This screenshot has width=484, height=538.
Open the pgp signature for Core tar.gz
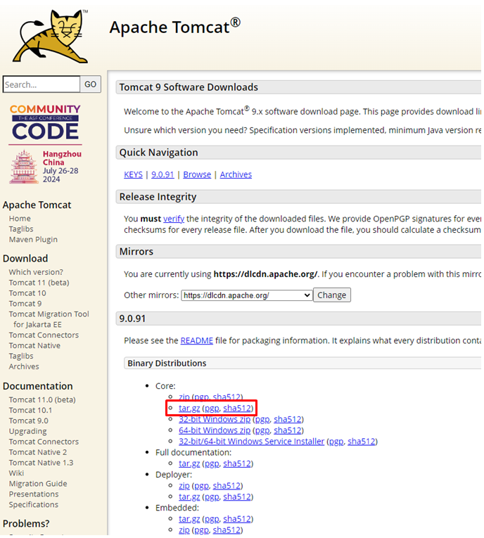point(212,409)
